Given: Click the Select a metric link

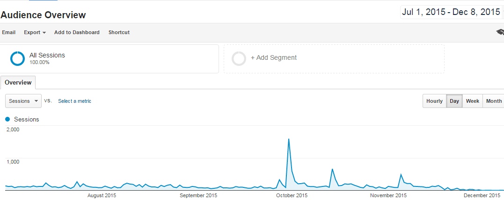Looking at the screenshot, I should pos(74,101).
